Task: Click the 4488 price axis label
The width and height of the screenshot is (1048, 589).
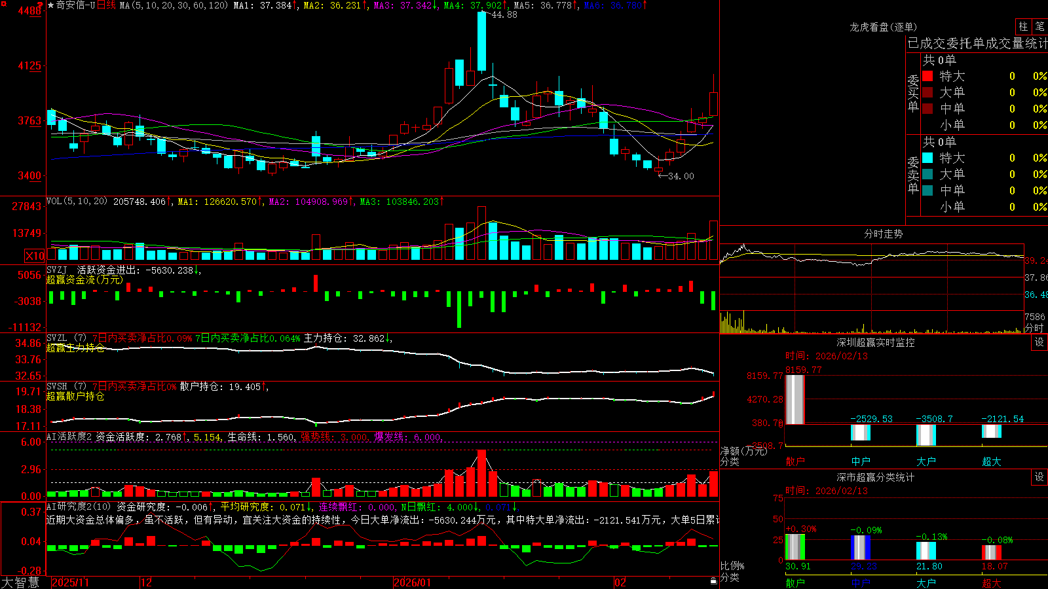Action: pyautogui.click(x=29, y=11)
